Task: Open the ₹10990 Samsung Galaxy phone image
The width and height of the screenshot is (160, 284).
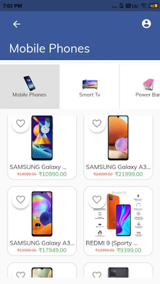Action: coord(42,138)
